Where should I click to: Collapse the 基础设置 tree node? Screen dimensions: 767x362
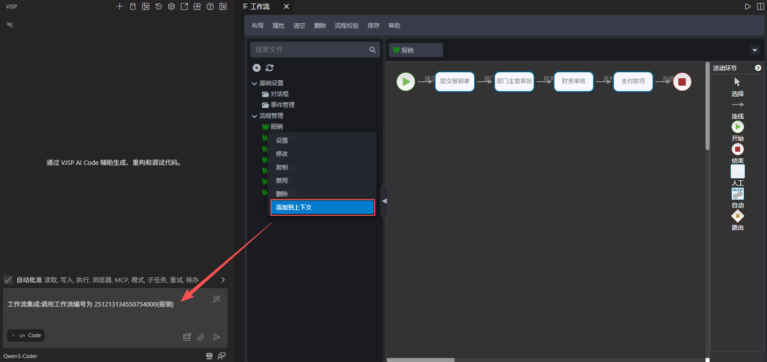click(255, 83)
